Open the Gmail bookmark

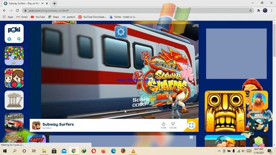click(22, 17)
